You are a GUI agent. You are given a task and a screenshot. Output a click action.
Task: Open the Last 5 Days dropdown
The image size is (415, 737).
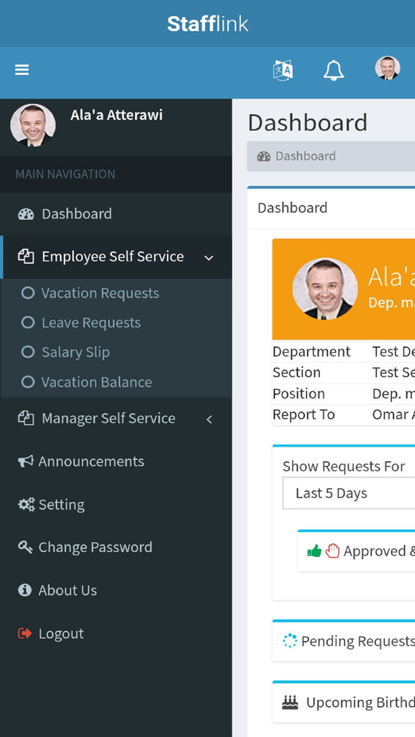[349, 494]
